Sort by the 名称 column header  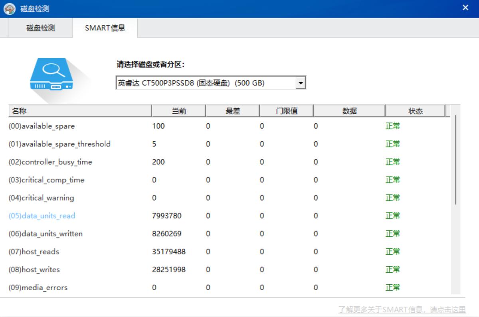pos(80,111)
